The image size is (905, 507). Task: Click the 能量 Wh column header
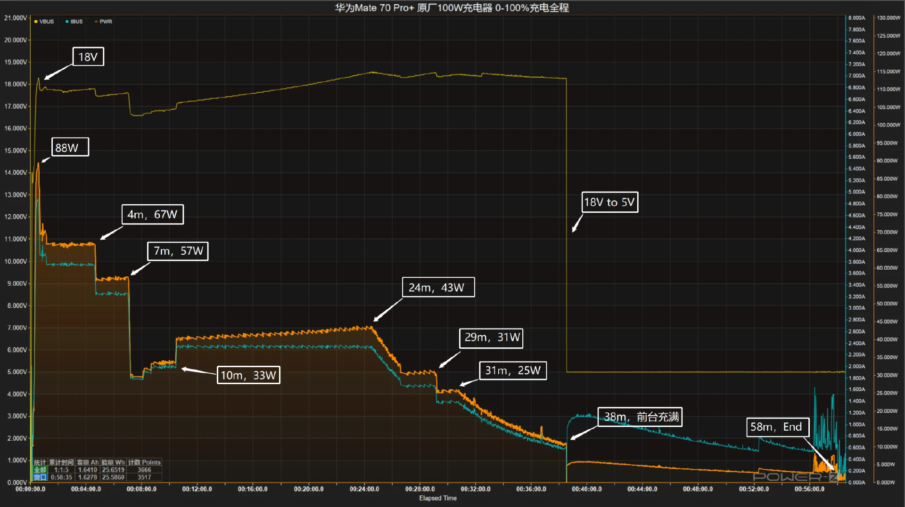point(113,462)
